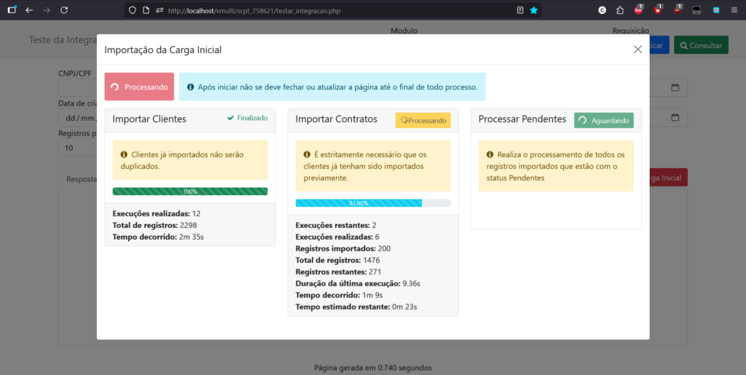Click the site permissions icon beside the URL
The width and height of the screenshot is (746, 375).
(159, 10)
